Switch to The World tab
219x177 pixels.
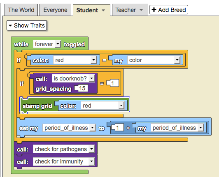click(21, 10)
